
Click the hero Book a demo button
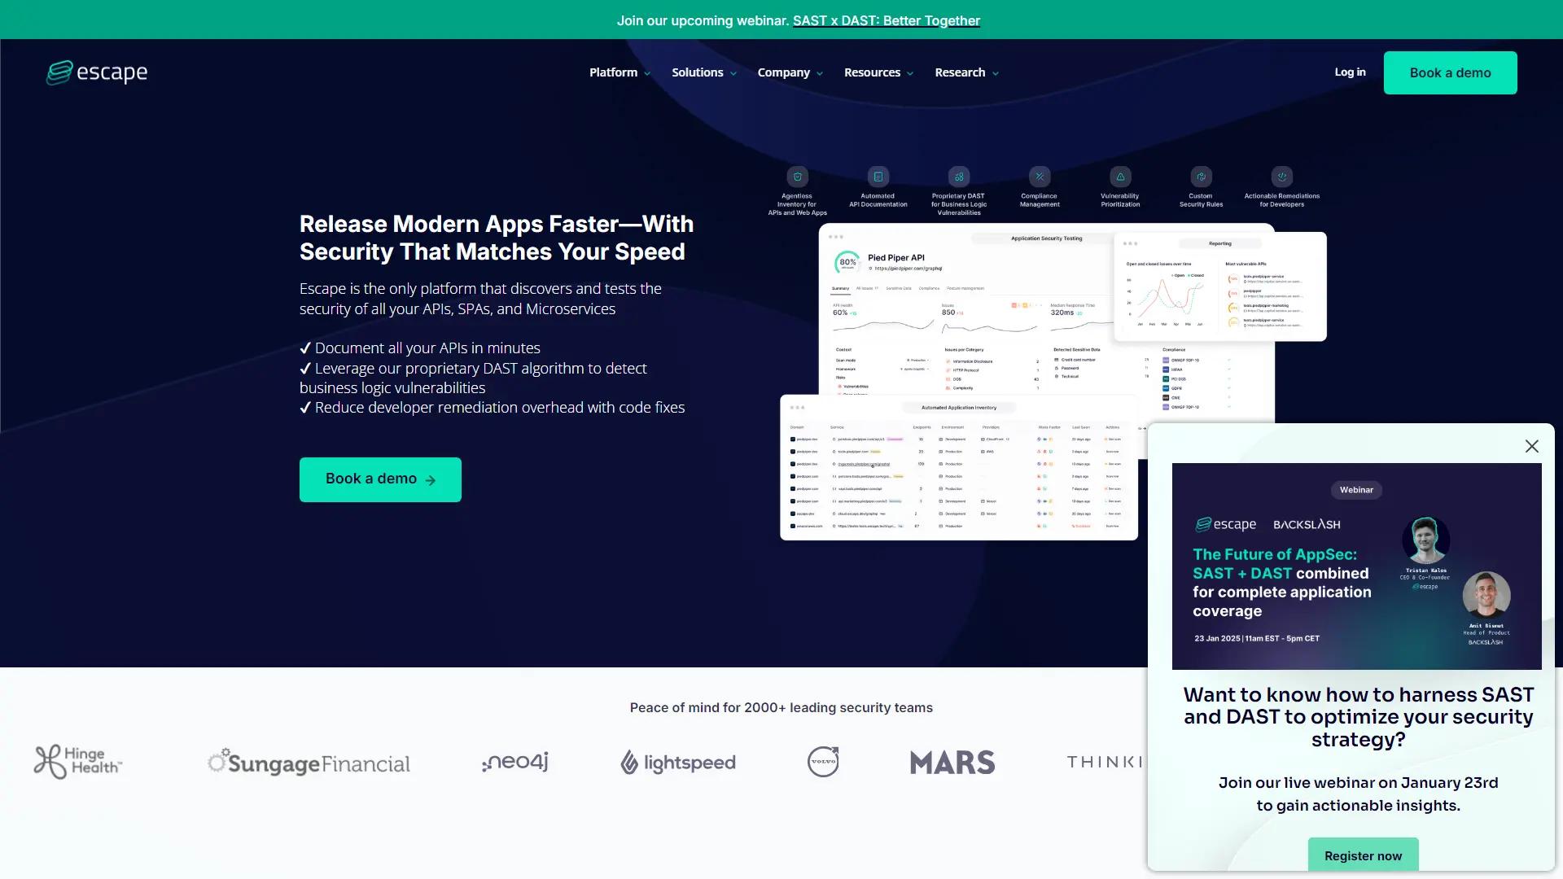pyautogui.click(x=380, y=479)
